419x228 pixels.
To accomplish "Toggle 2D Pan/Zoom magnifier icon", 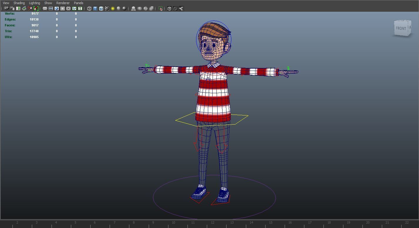I will 30,8.
